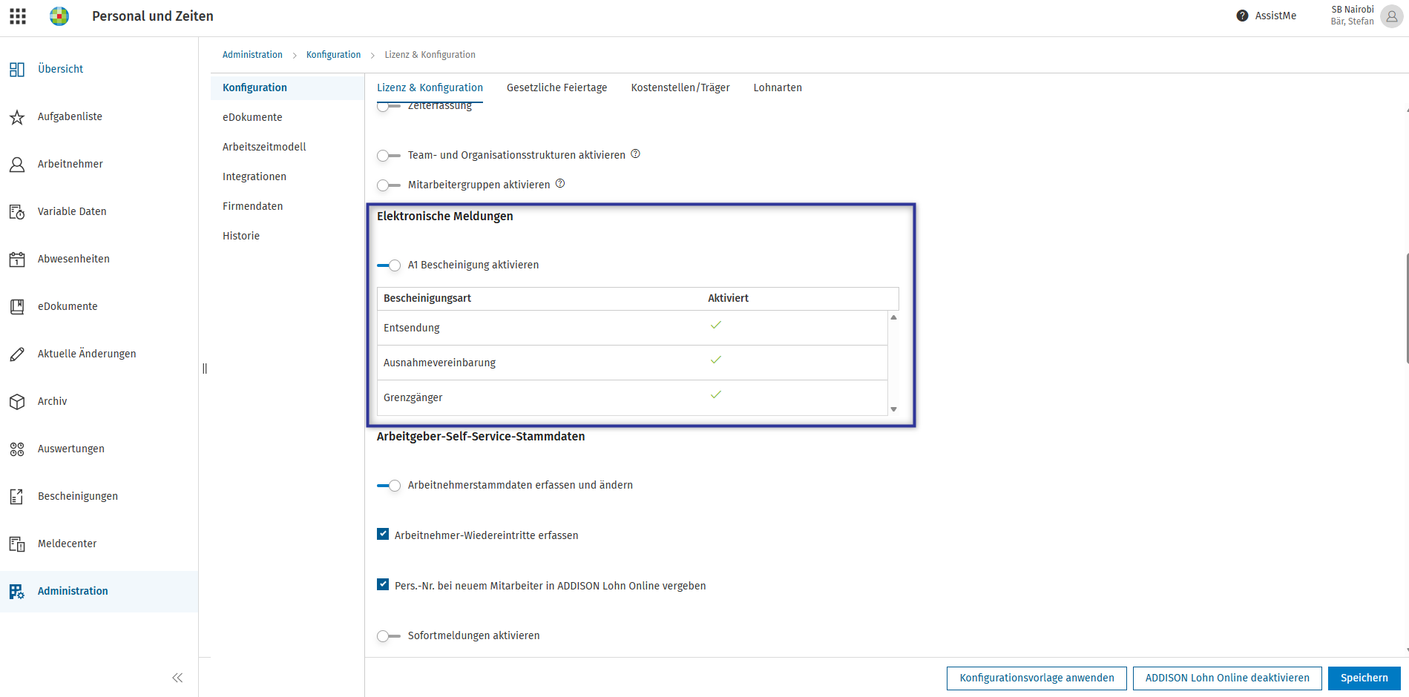Click the Übersicht dashboard icon
Screen dimensions: 1409x697
[17, 70]
